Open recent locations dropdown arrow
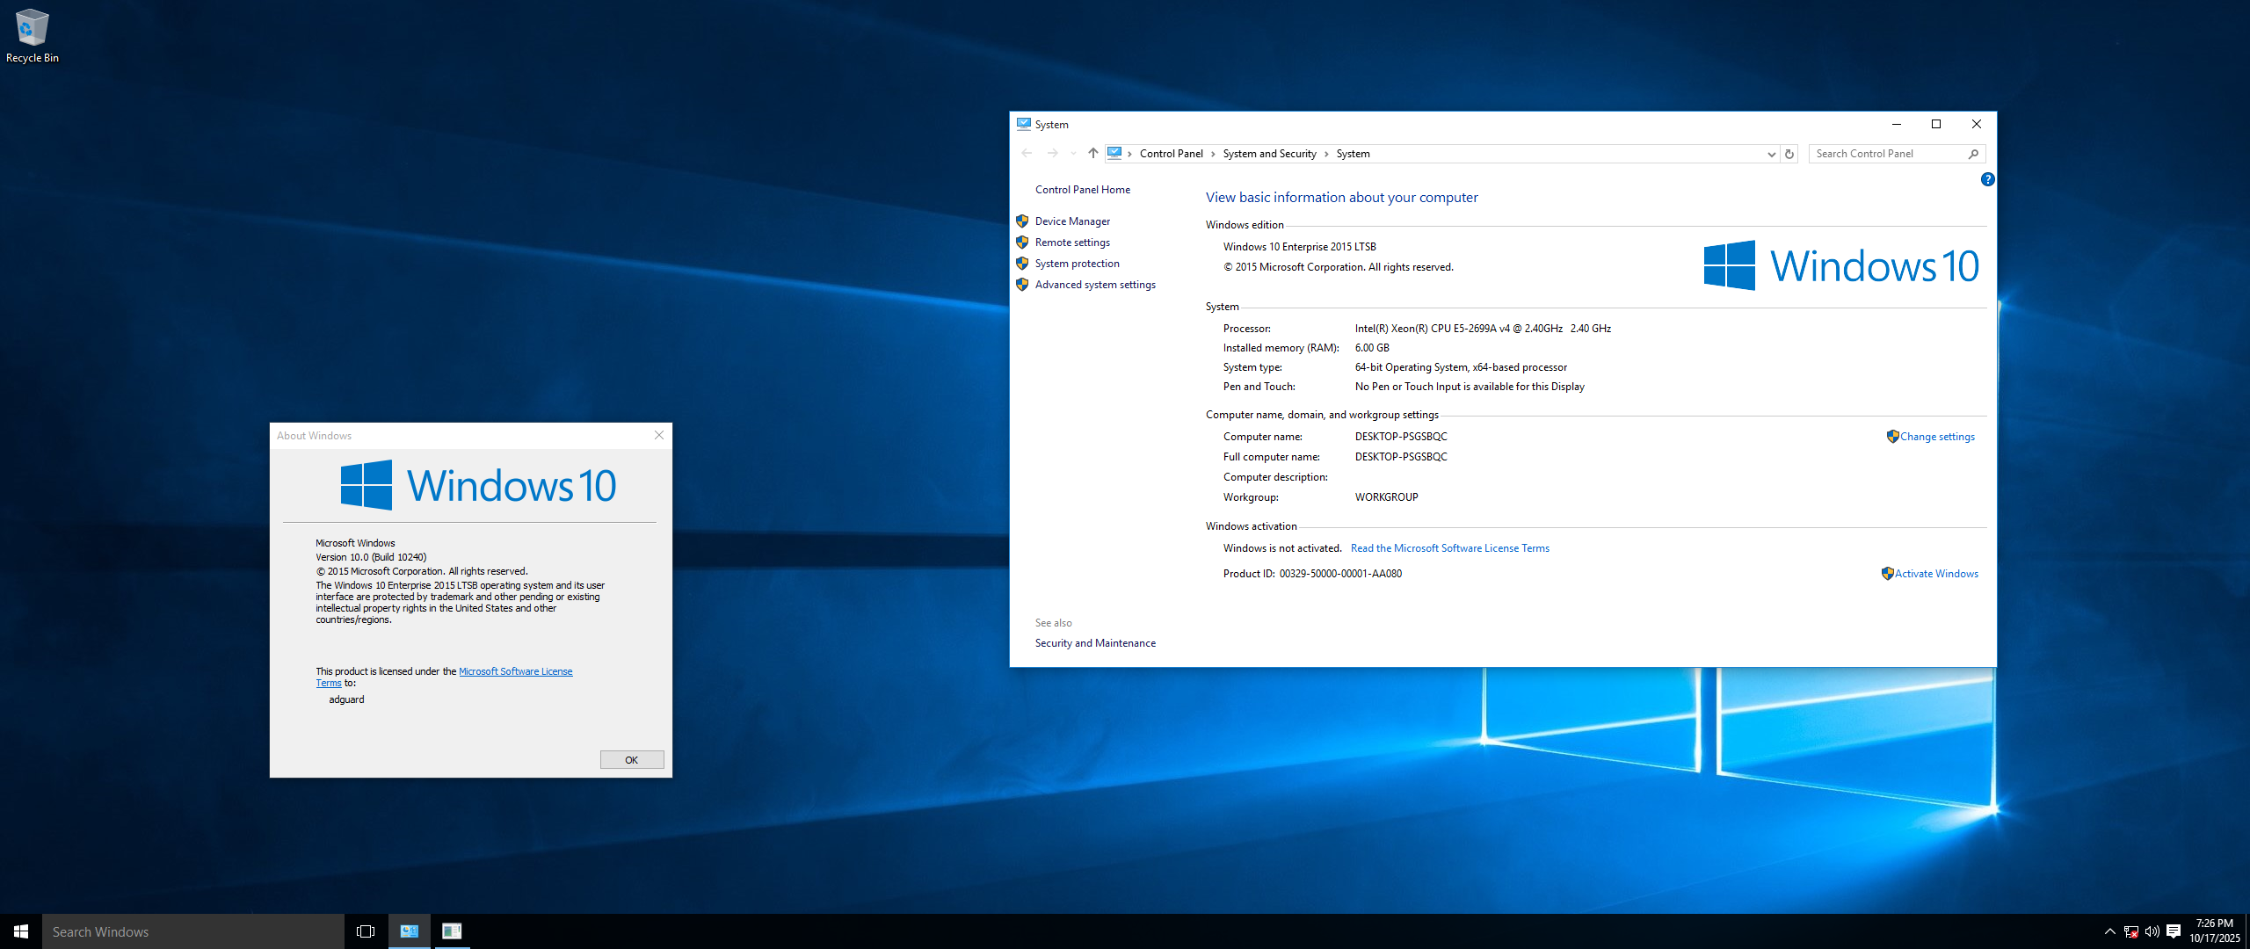This screenshot has width=2250, height=949. tap(1073, 154)
